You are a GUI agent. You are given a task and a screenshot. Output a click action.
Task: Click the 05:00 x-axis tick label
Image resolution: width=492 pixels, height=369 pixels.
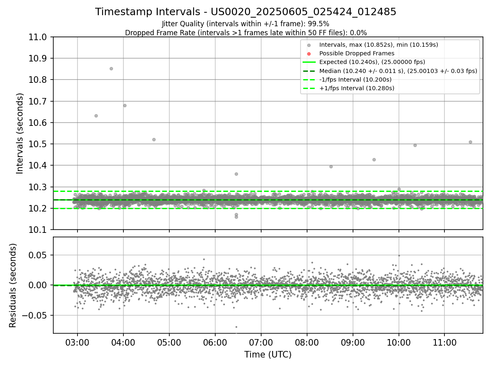tap(169, 342)
